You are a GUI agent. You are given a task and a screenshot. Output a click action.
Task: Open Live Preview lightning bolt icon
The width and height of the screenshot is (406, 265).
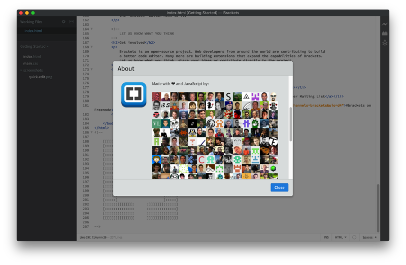pos(385,24)
